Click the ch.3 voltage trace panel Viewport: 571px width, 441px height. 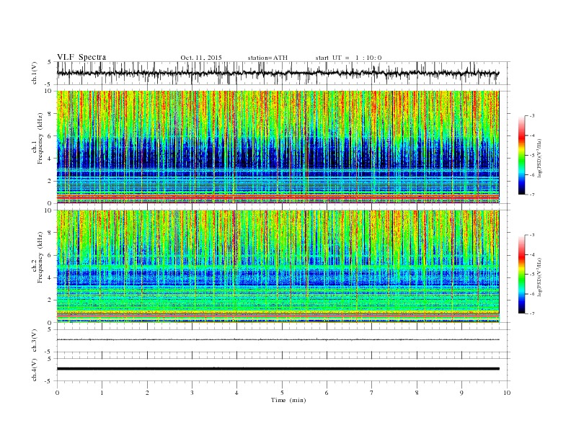283,341
